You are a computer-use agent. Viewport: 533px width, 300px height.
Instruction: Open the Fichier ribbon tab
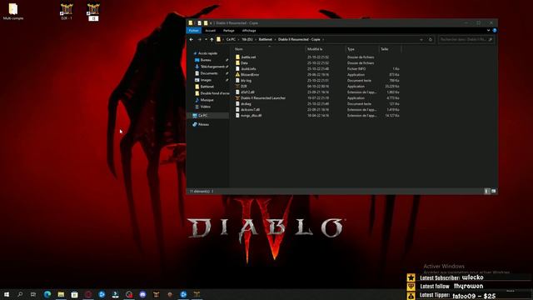click(x=194, y=31)
